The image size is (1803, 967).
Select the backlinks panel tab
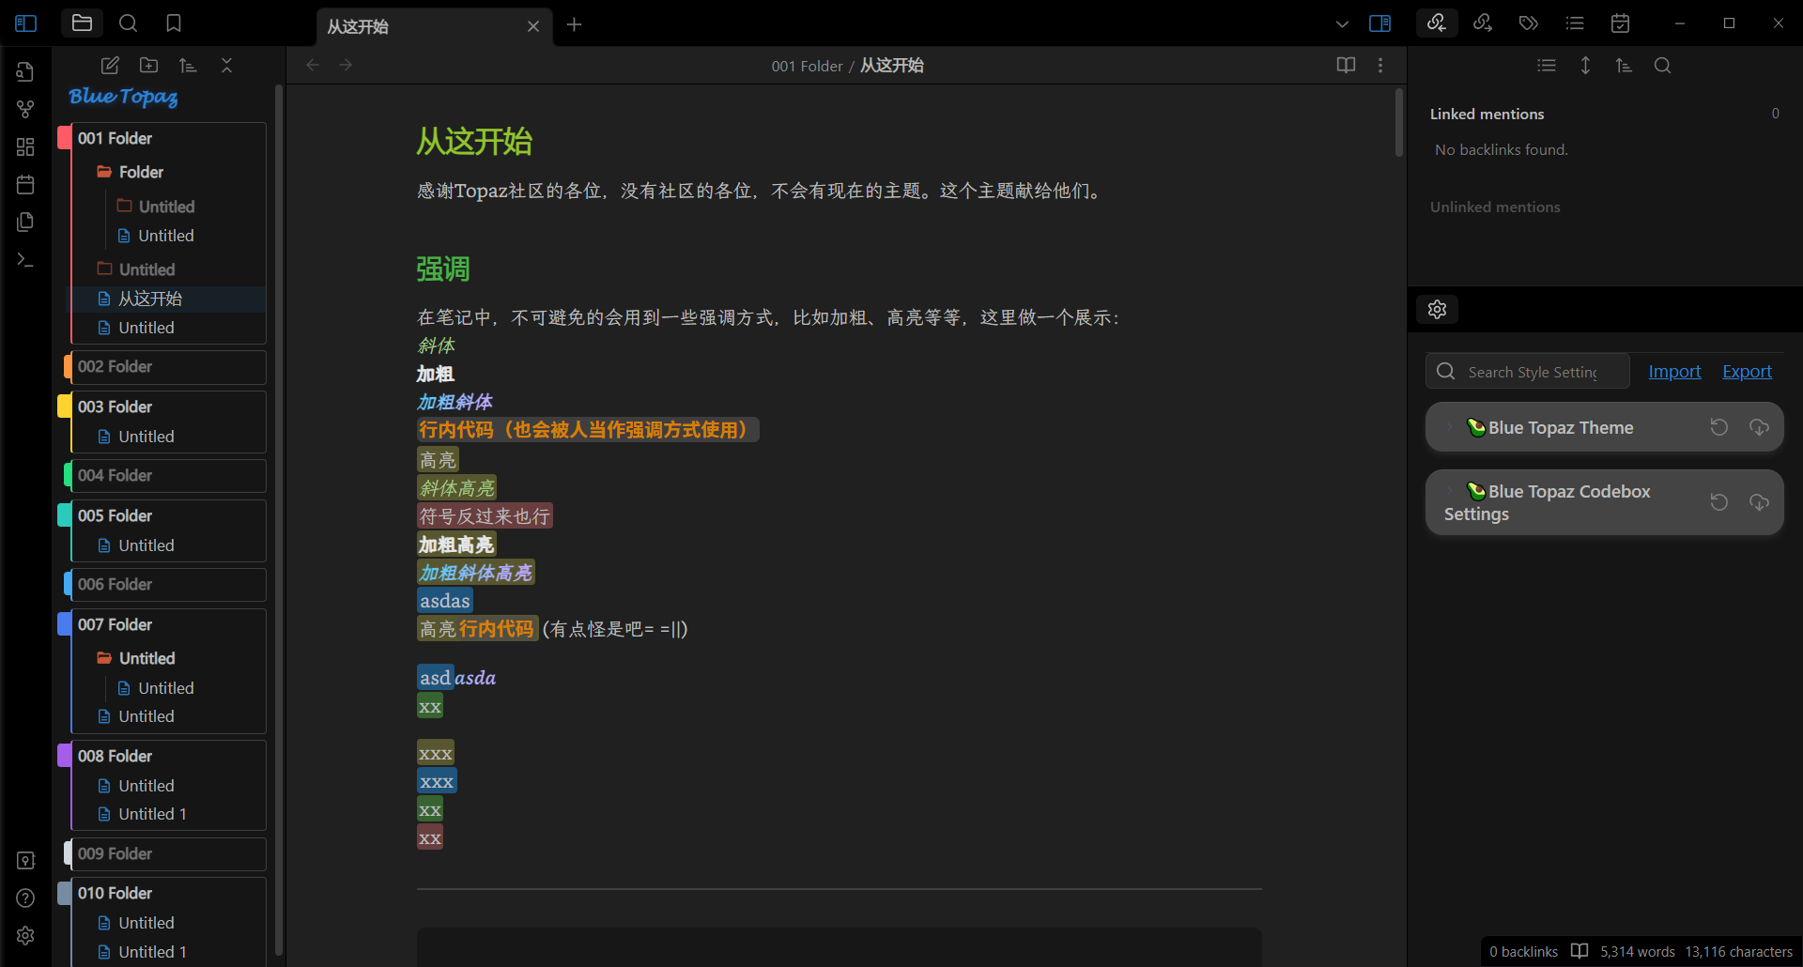tap(1437, 23)
